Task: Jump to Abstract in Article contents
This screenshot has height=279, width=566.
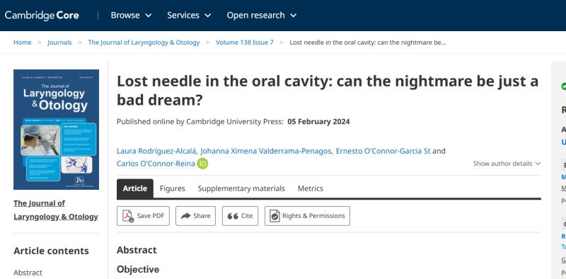Action: pos(28,273)
